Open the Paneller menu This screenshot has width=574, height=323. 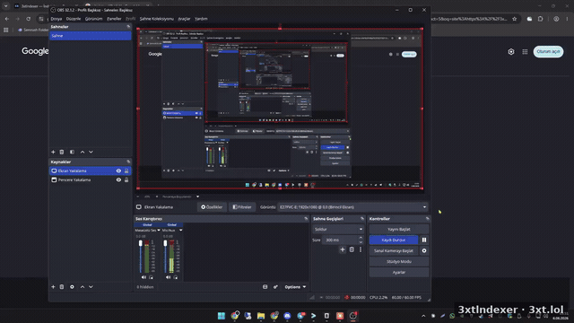(114, 19)
